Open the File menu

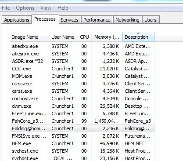coord(6,8)
